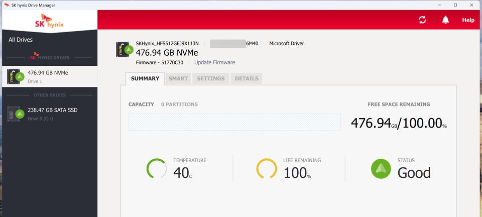Click the model name SKHynix_HFS512GEJ9X113N
The height and width of the screenshot is (217, 482).
tap(167, 44)
